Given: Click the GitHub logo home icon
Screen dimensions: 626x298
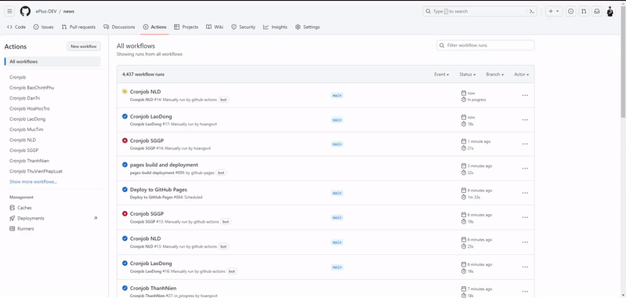Looking at the screenshot, I should tap(25, 11).
